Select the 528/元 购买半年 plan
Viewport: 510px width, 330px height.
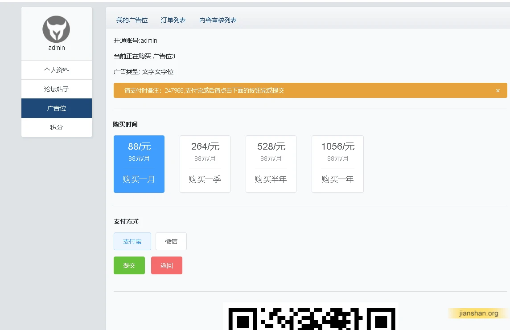click(271, 164)
